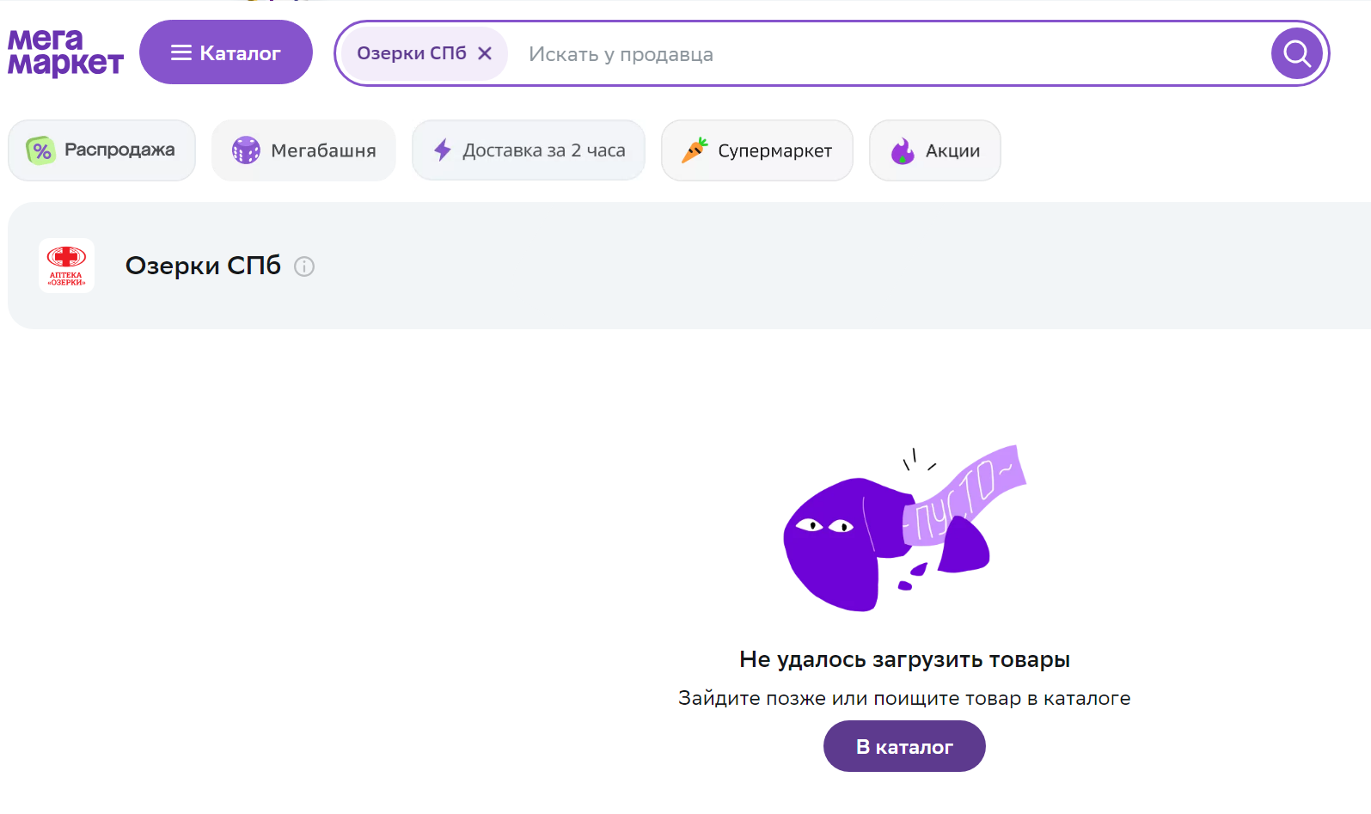Open the Каталог hamburger menu button
This screenshot has width=1371, height=814.
pos(226,52)
